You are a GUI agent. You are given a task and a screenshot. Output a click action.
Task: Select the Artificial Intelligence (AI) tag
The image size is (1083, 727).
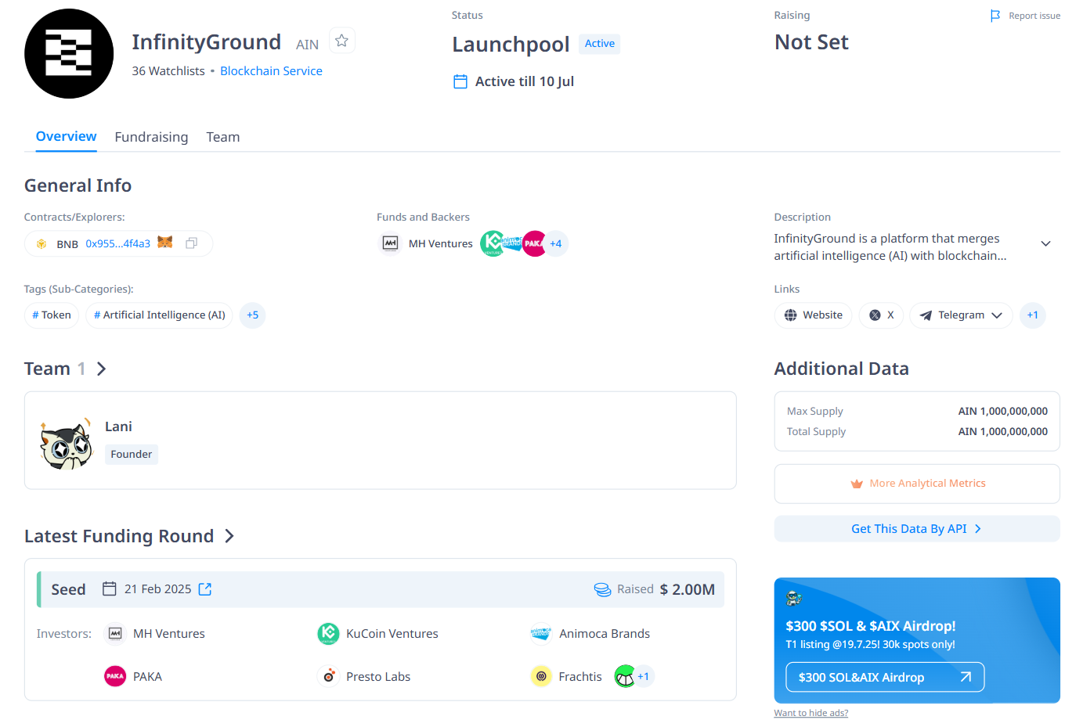click(160, 315)
